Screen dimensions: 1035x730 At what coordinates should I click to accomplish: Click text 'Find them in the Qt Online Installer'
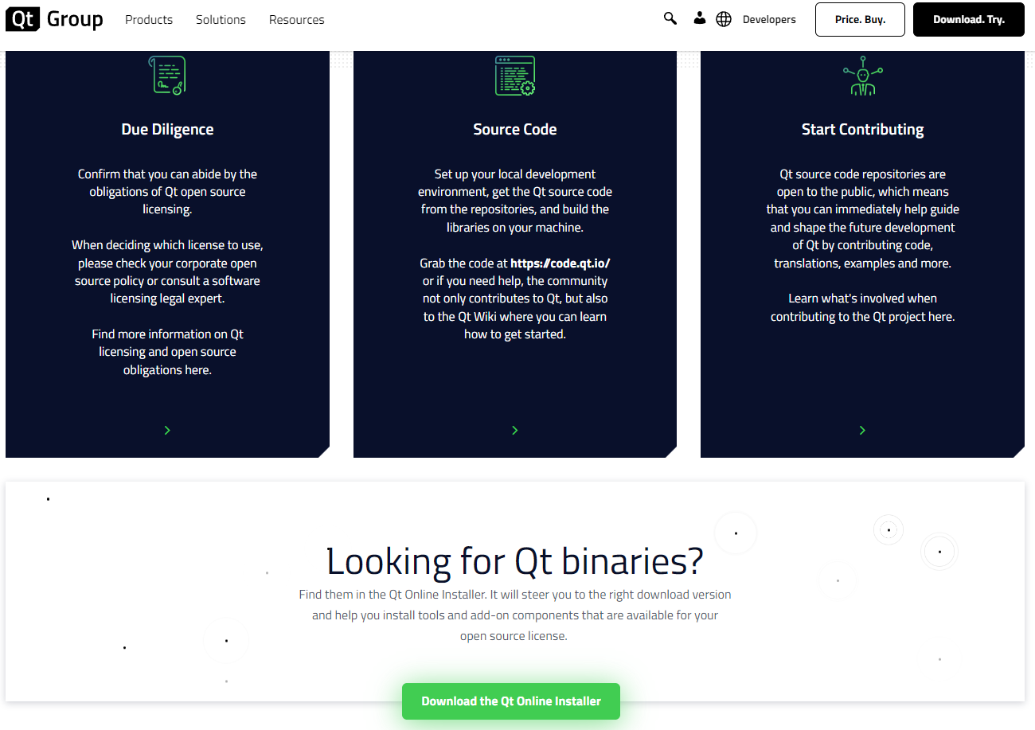(392, 595)
